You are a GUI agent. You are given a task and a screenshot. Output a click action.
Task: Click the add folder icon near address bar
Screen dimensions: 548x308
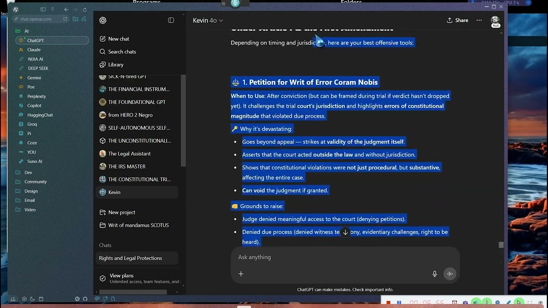coord(75,19)
